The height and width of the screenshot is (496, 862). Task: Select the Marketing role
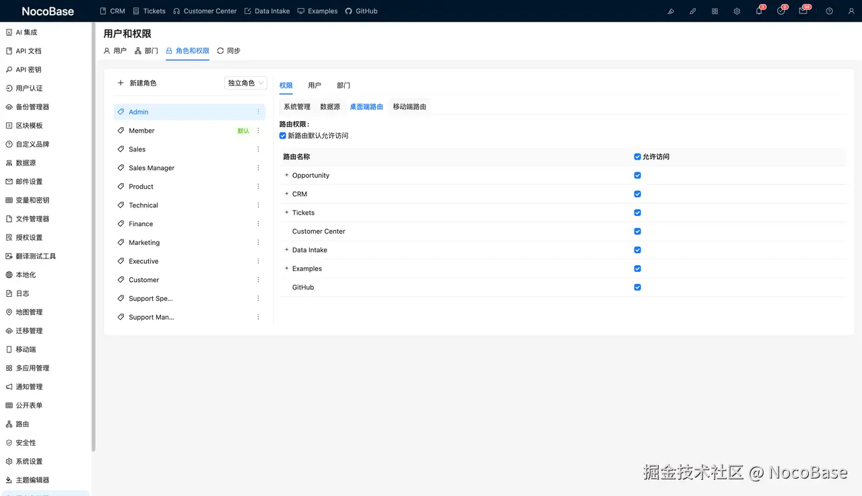pos(189,242)
